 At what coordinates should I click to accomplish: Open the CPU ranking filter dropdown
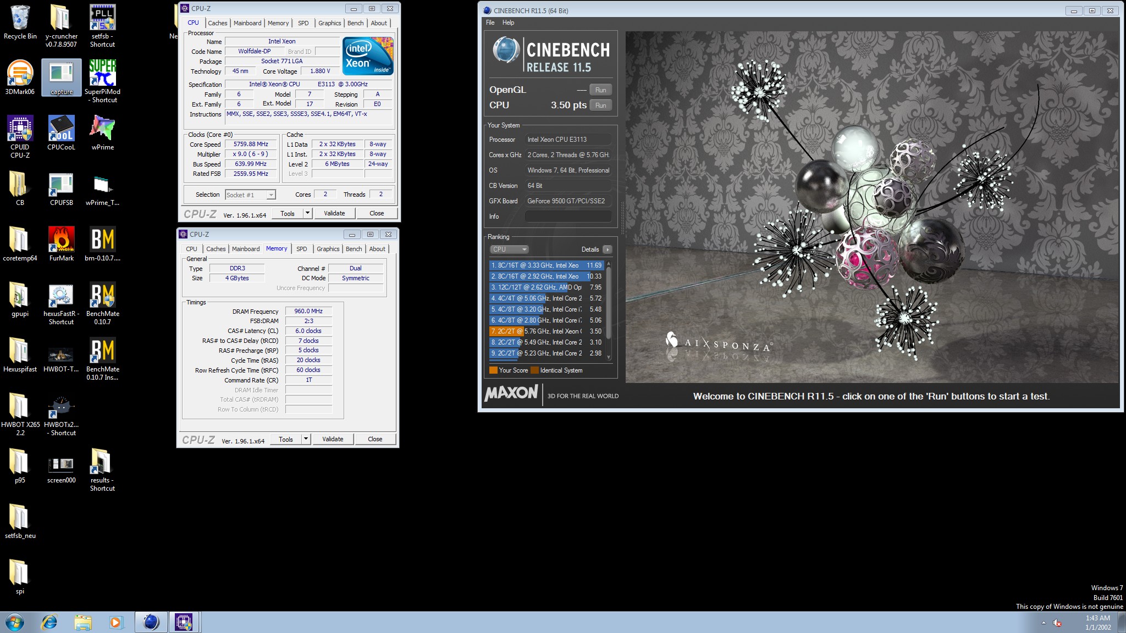509,249
